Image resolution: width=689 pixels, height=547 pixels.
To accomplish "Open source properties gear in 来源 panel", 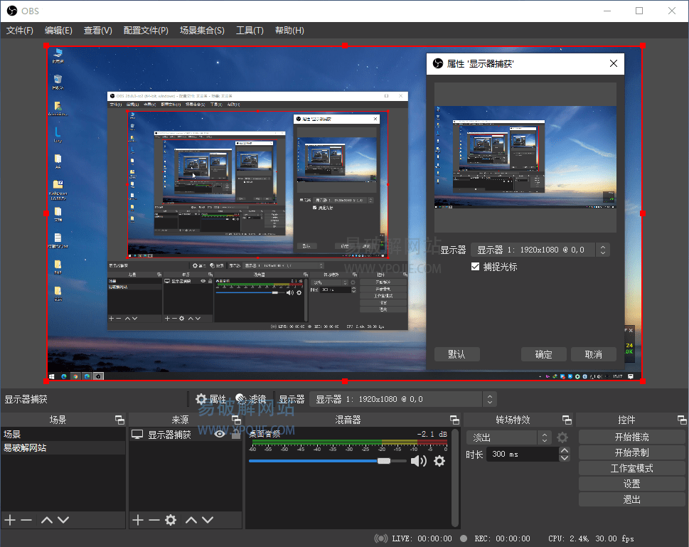I will 171,520.
